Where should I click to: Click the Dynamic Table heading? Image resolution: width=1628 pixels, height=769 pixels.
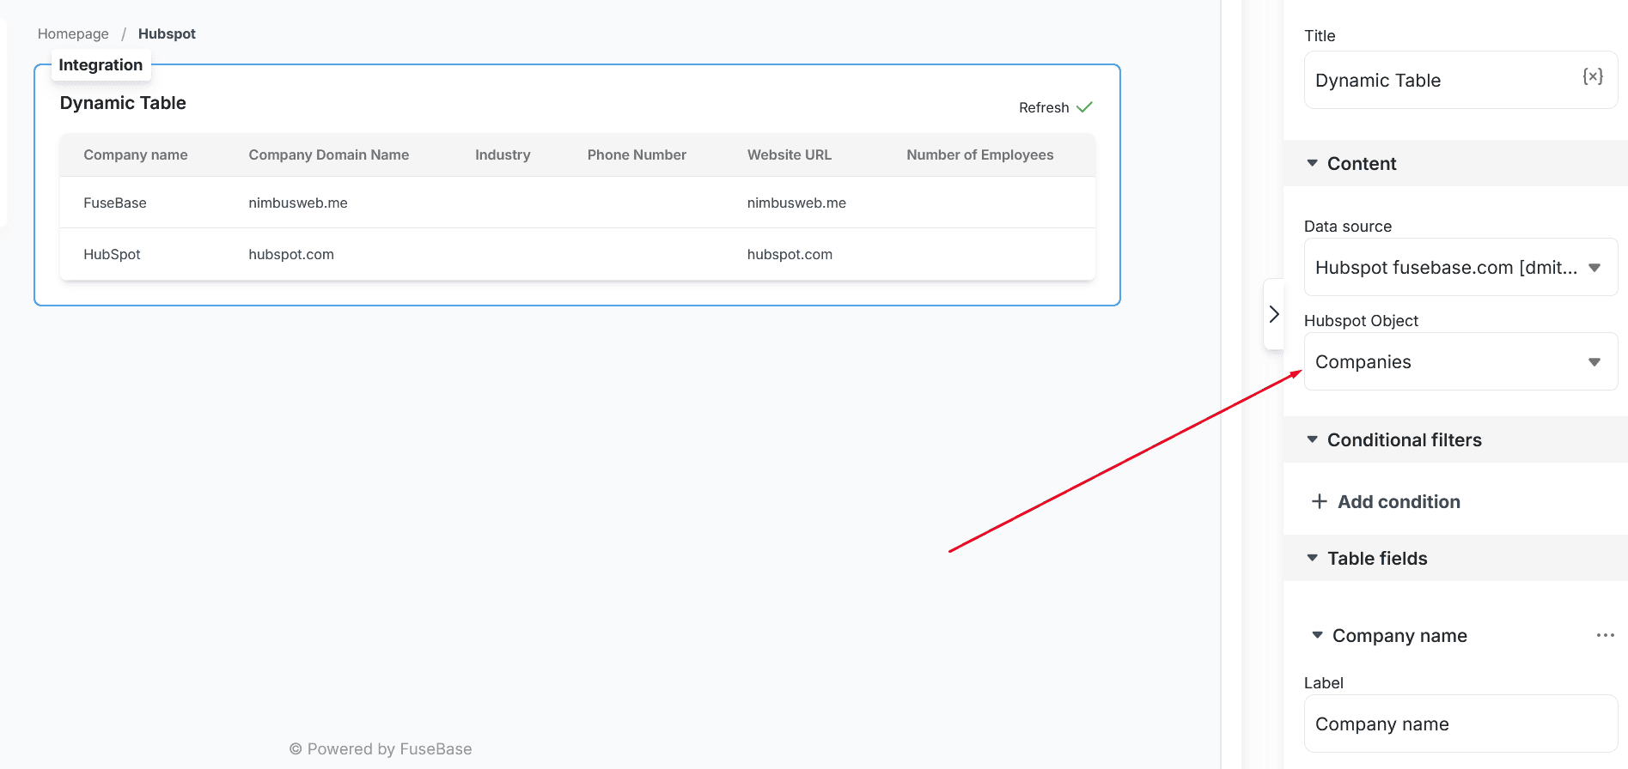(123, 103)
